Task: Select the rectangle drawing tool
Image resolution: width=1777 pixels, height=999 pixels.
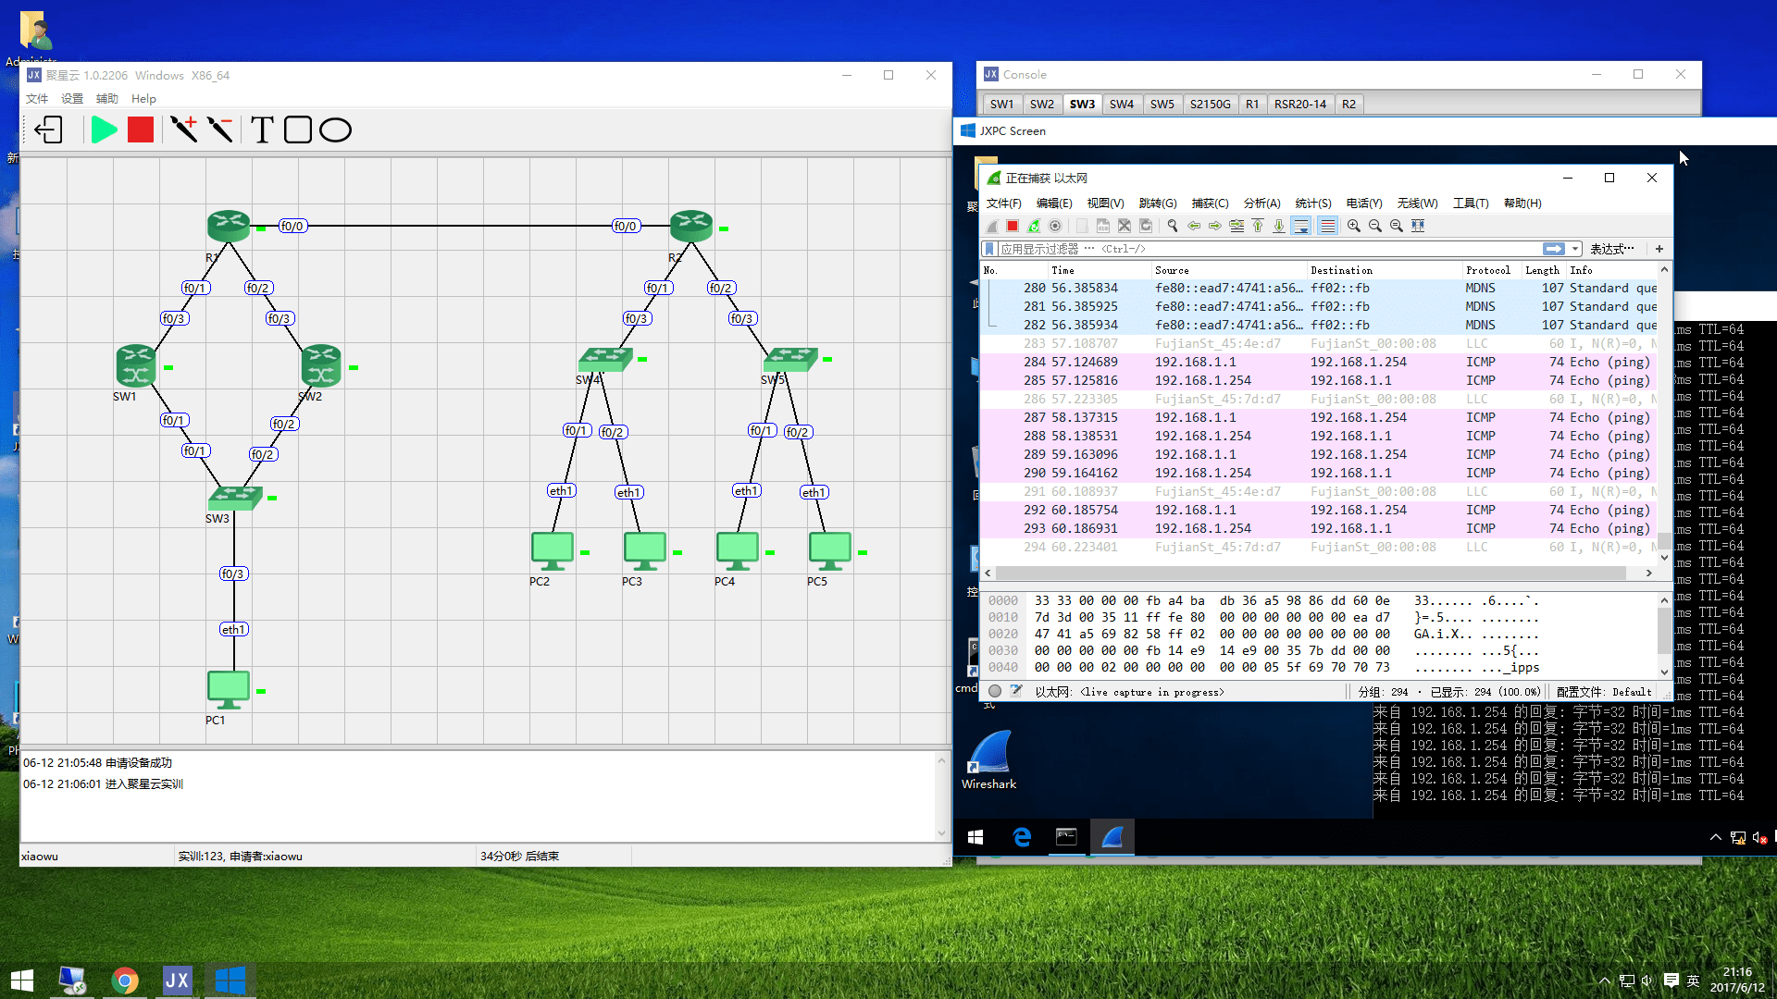Action: tap(298, 130)
